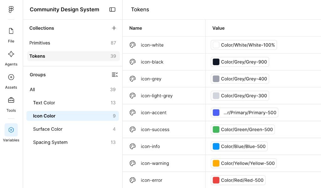This screenshot has height=188, width=321.
Task: Open the File sidebar section
Action: click(11, 35)
